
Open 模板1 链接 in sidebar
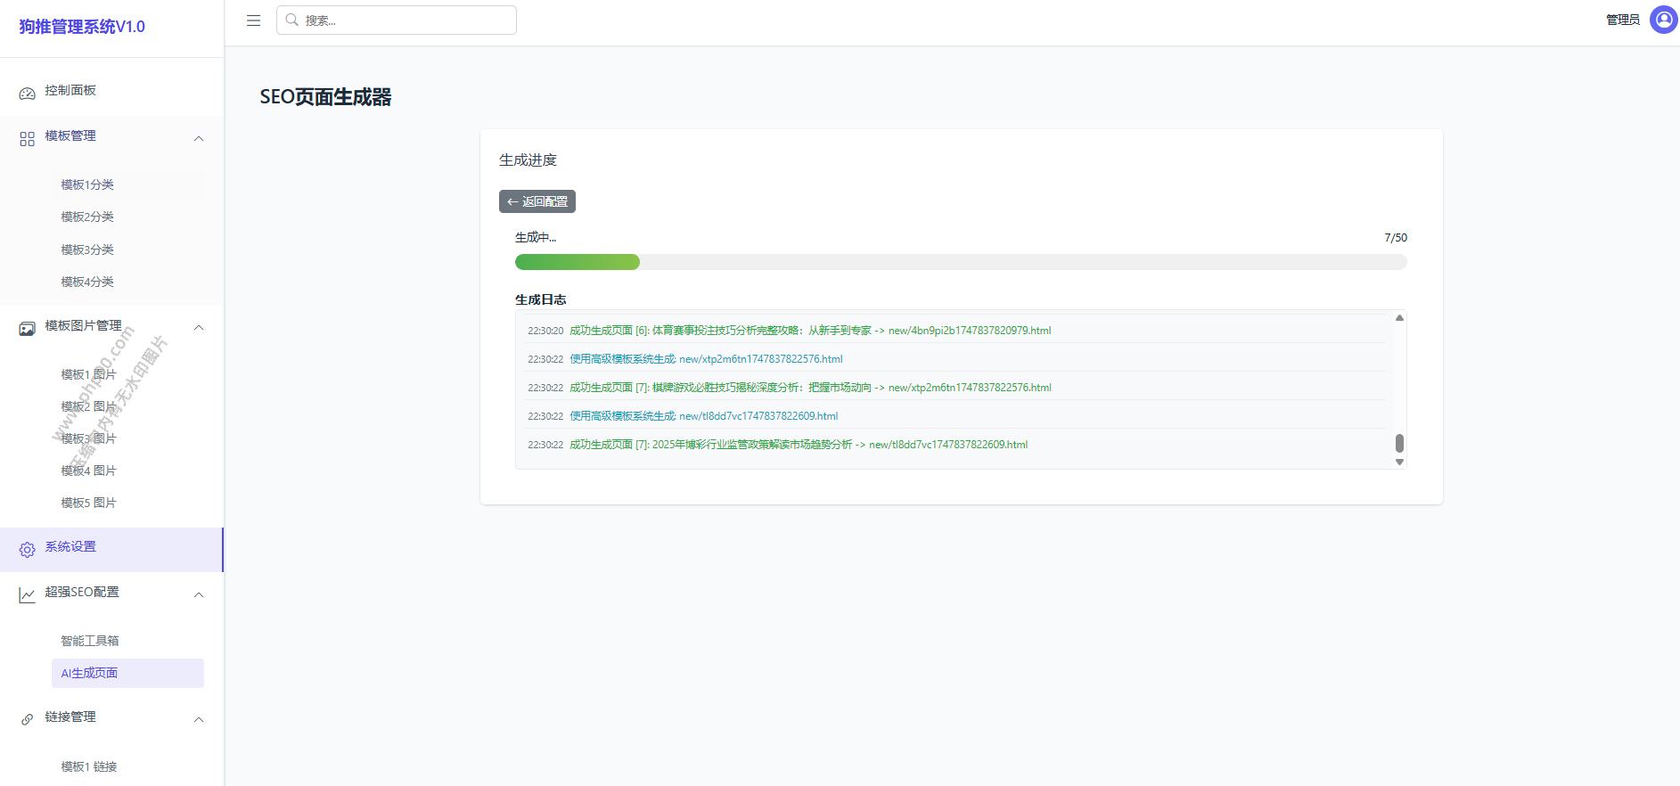click(x=88, y=766)
